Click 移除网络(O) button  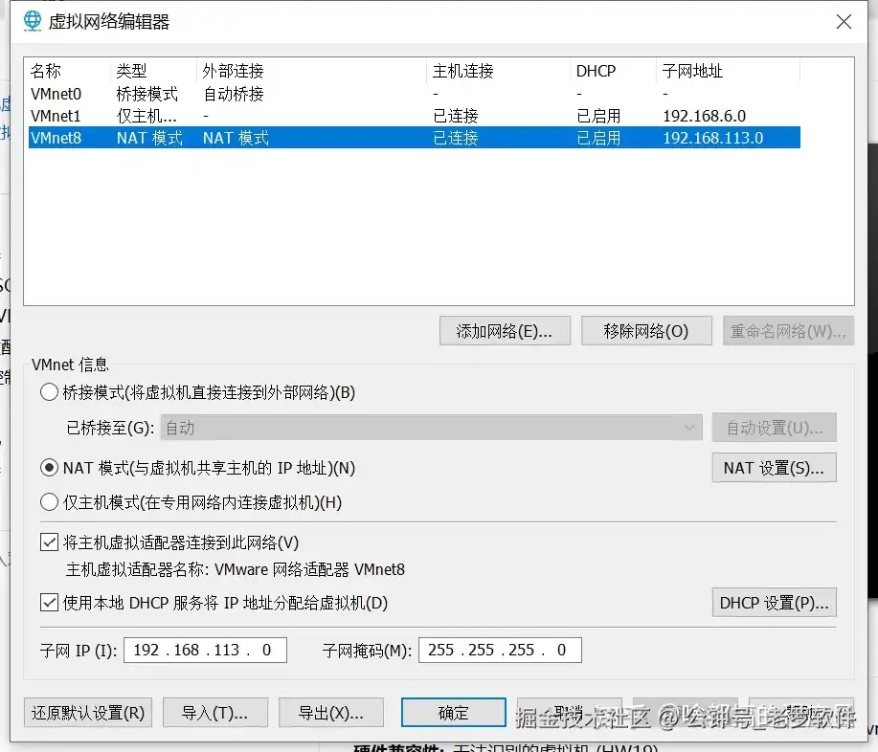pyautogui.click(x=646, y=331)
